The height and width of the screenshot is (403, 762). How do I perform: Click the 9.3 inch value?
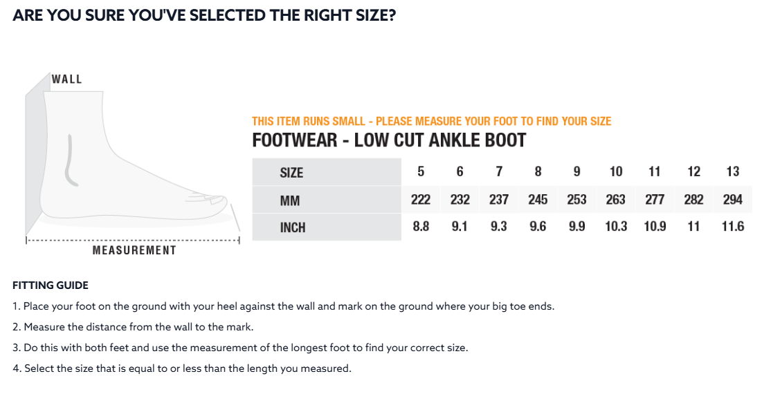pos(498,227)
